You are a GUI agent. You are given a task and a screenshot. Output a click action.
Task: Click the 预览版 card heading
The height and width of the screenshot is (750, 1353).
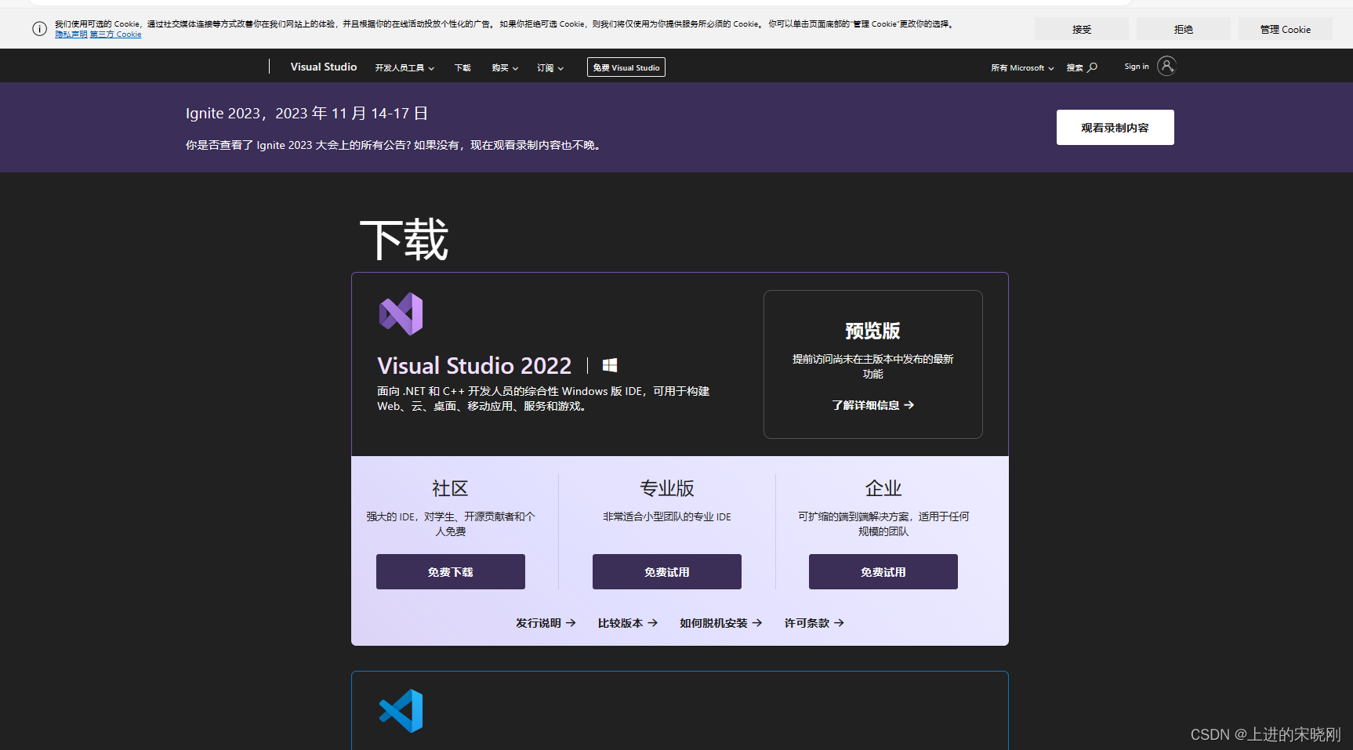[x=872, y=331]
